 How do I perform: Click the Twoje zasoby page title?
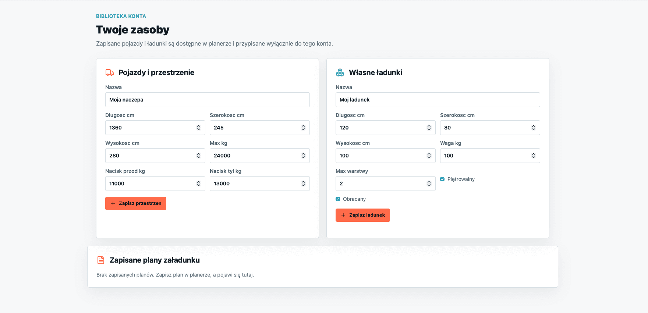click(x=133, y=30)
